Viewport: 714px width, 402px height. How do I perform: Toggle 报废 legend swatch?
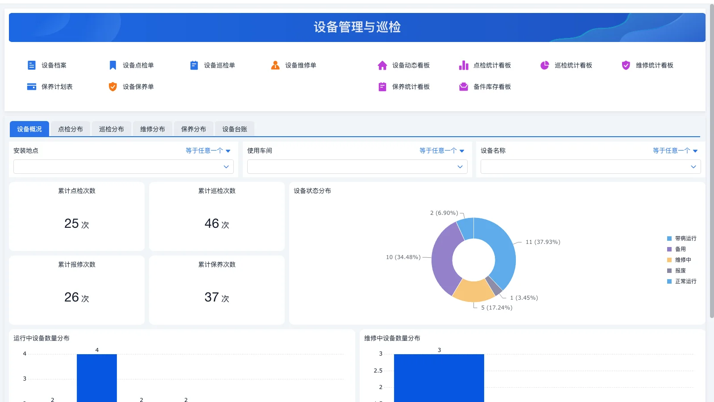point(669,271)
